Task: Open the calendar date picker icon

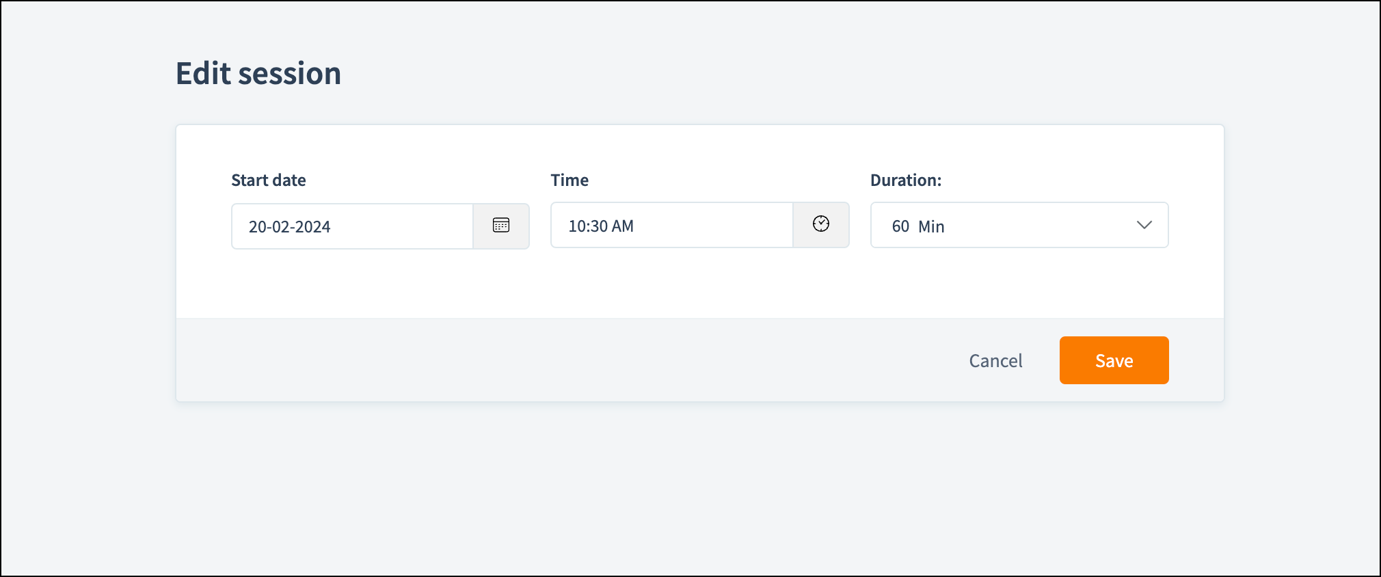Action: click(x=501, y=226)
